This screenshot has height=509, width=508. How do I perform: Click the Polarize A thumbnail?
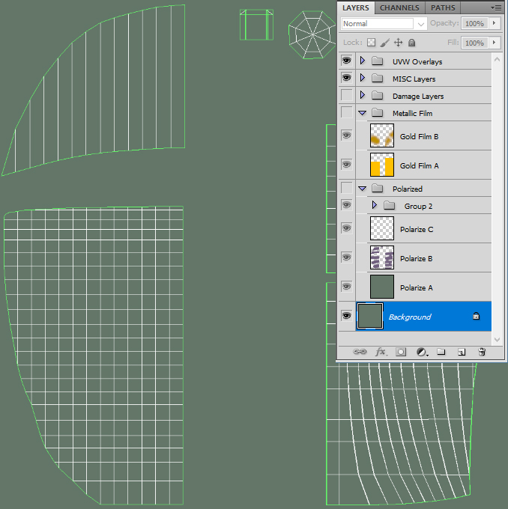[382, 287]
